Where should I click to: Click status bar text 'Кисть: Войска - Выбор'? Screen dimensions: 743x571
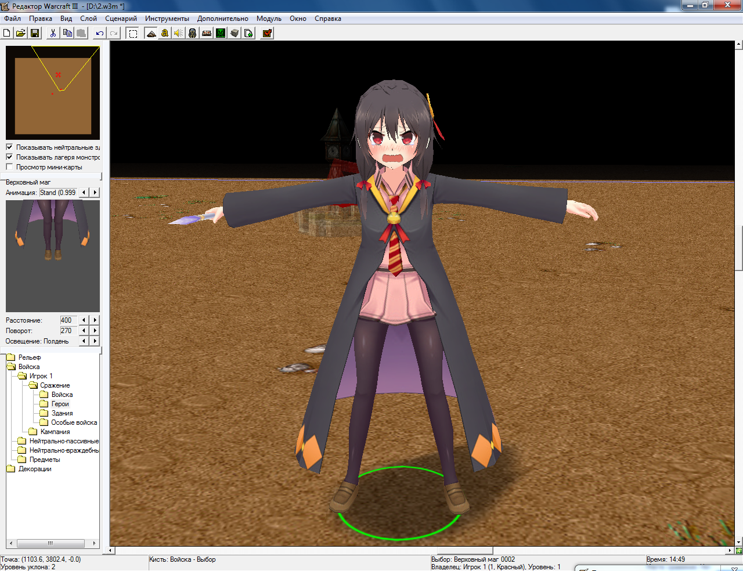coord(182,559)
